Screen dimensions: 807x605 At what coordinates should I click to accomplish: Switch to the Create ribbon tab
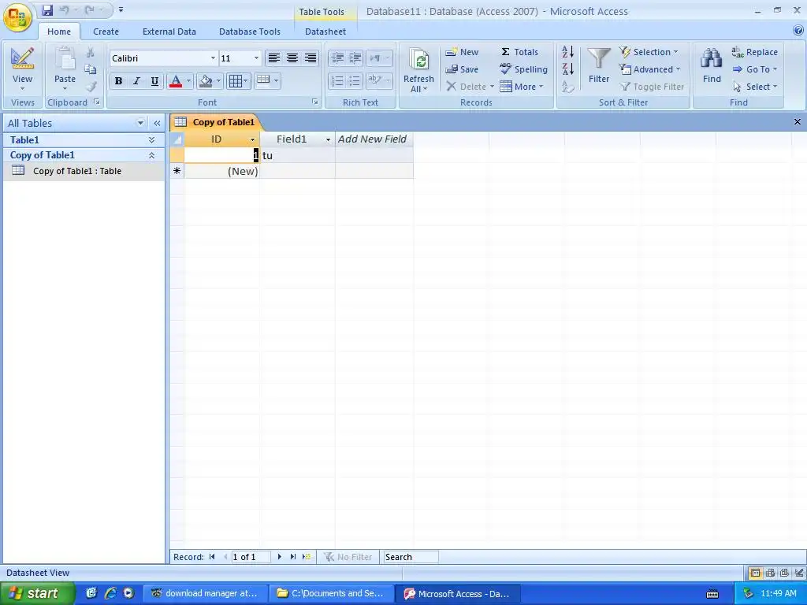click(x=106, y=32)
